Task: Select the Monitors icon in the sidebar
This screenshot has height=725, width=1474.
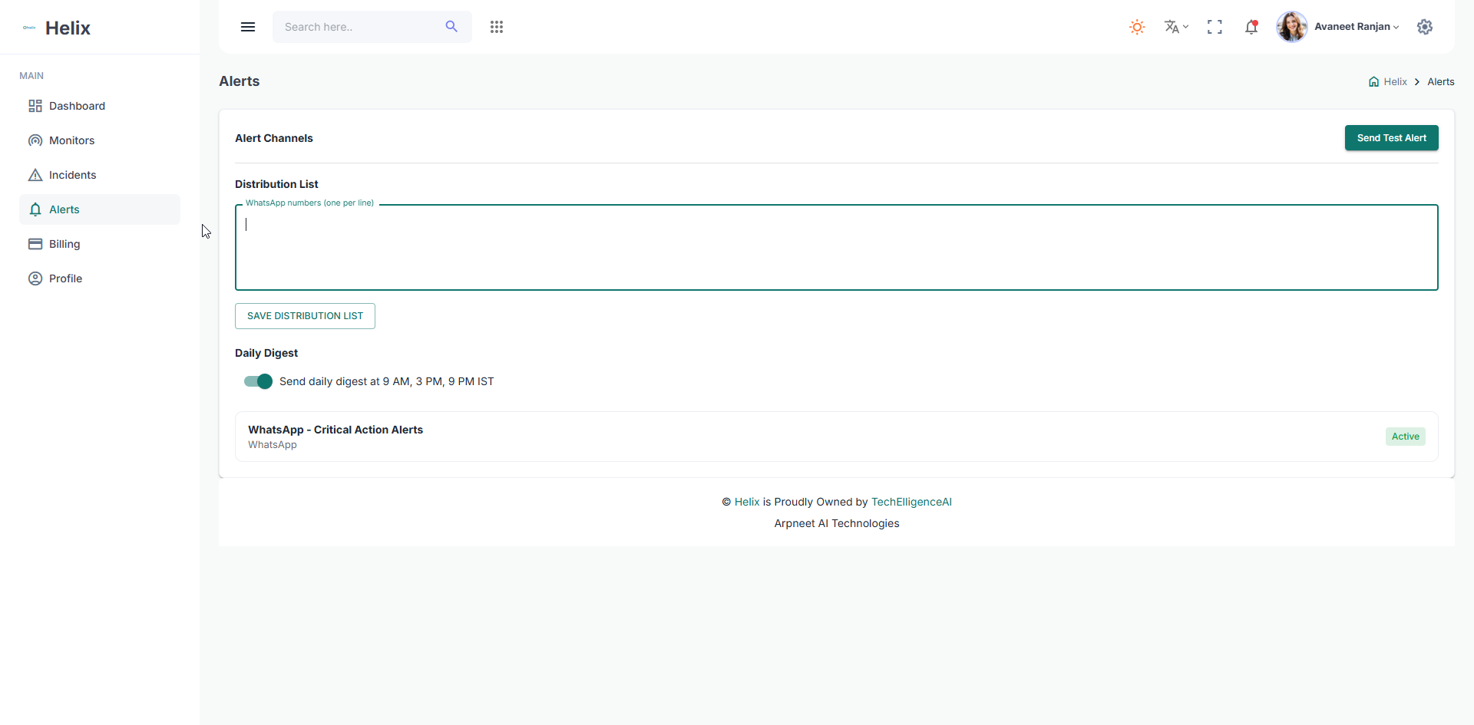Action: (x=35, y=140)
